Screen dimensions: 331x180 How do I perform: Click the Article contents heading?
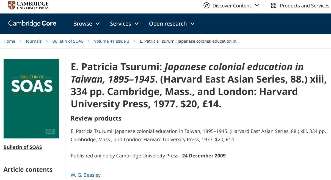click(x=28, y=170)
